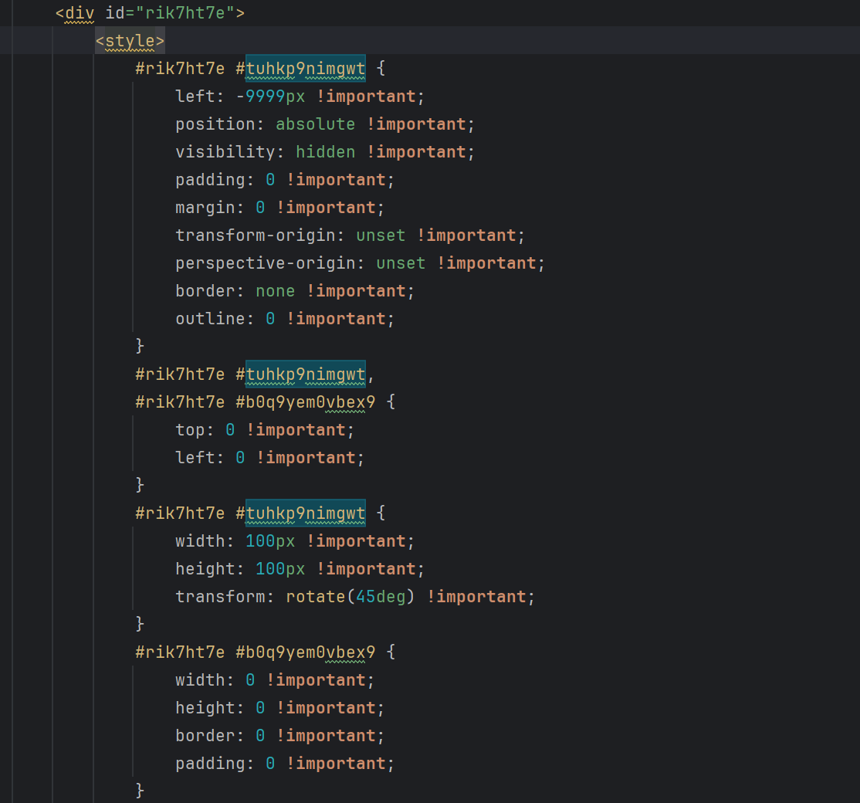Image resolution: width=860 pixels, height=803 pixels.
Task: Click the top property name
Action: coord(189,430)
